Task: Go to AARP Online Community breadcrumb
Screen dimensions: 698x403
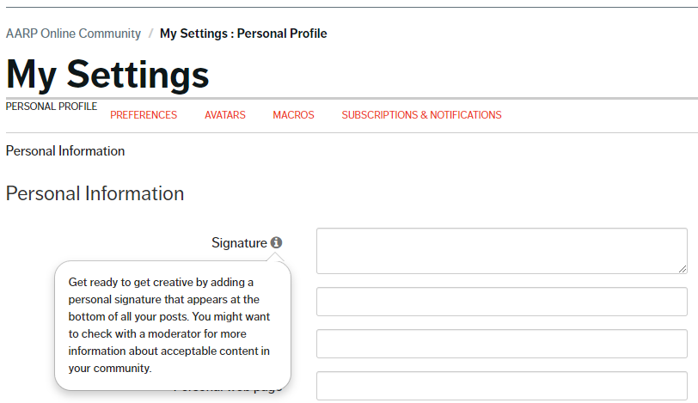Action: [x=73, y=34]
